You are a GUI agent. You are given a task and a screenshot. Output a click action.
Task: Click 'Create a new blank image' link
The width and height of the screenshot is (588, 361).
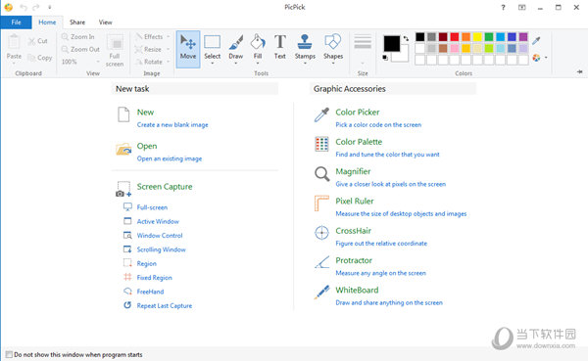tap(172, 124)
